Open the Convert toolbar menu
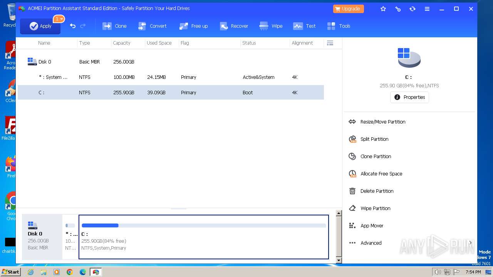493x277 pixels. pos(152,26)
